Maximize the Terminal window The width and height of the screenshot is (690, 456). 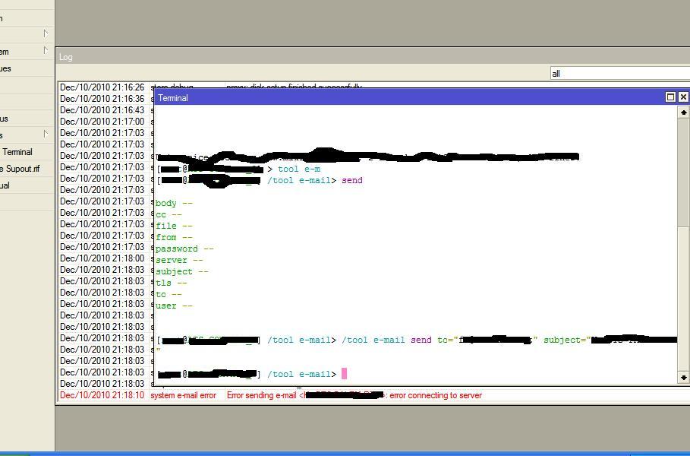pos(670,97)
